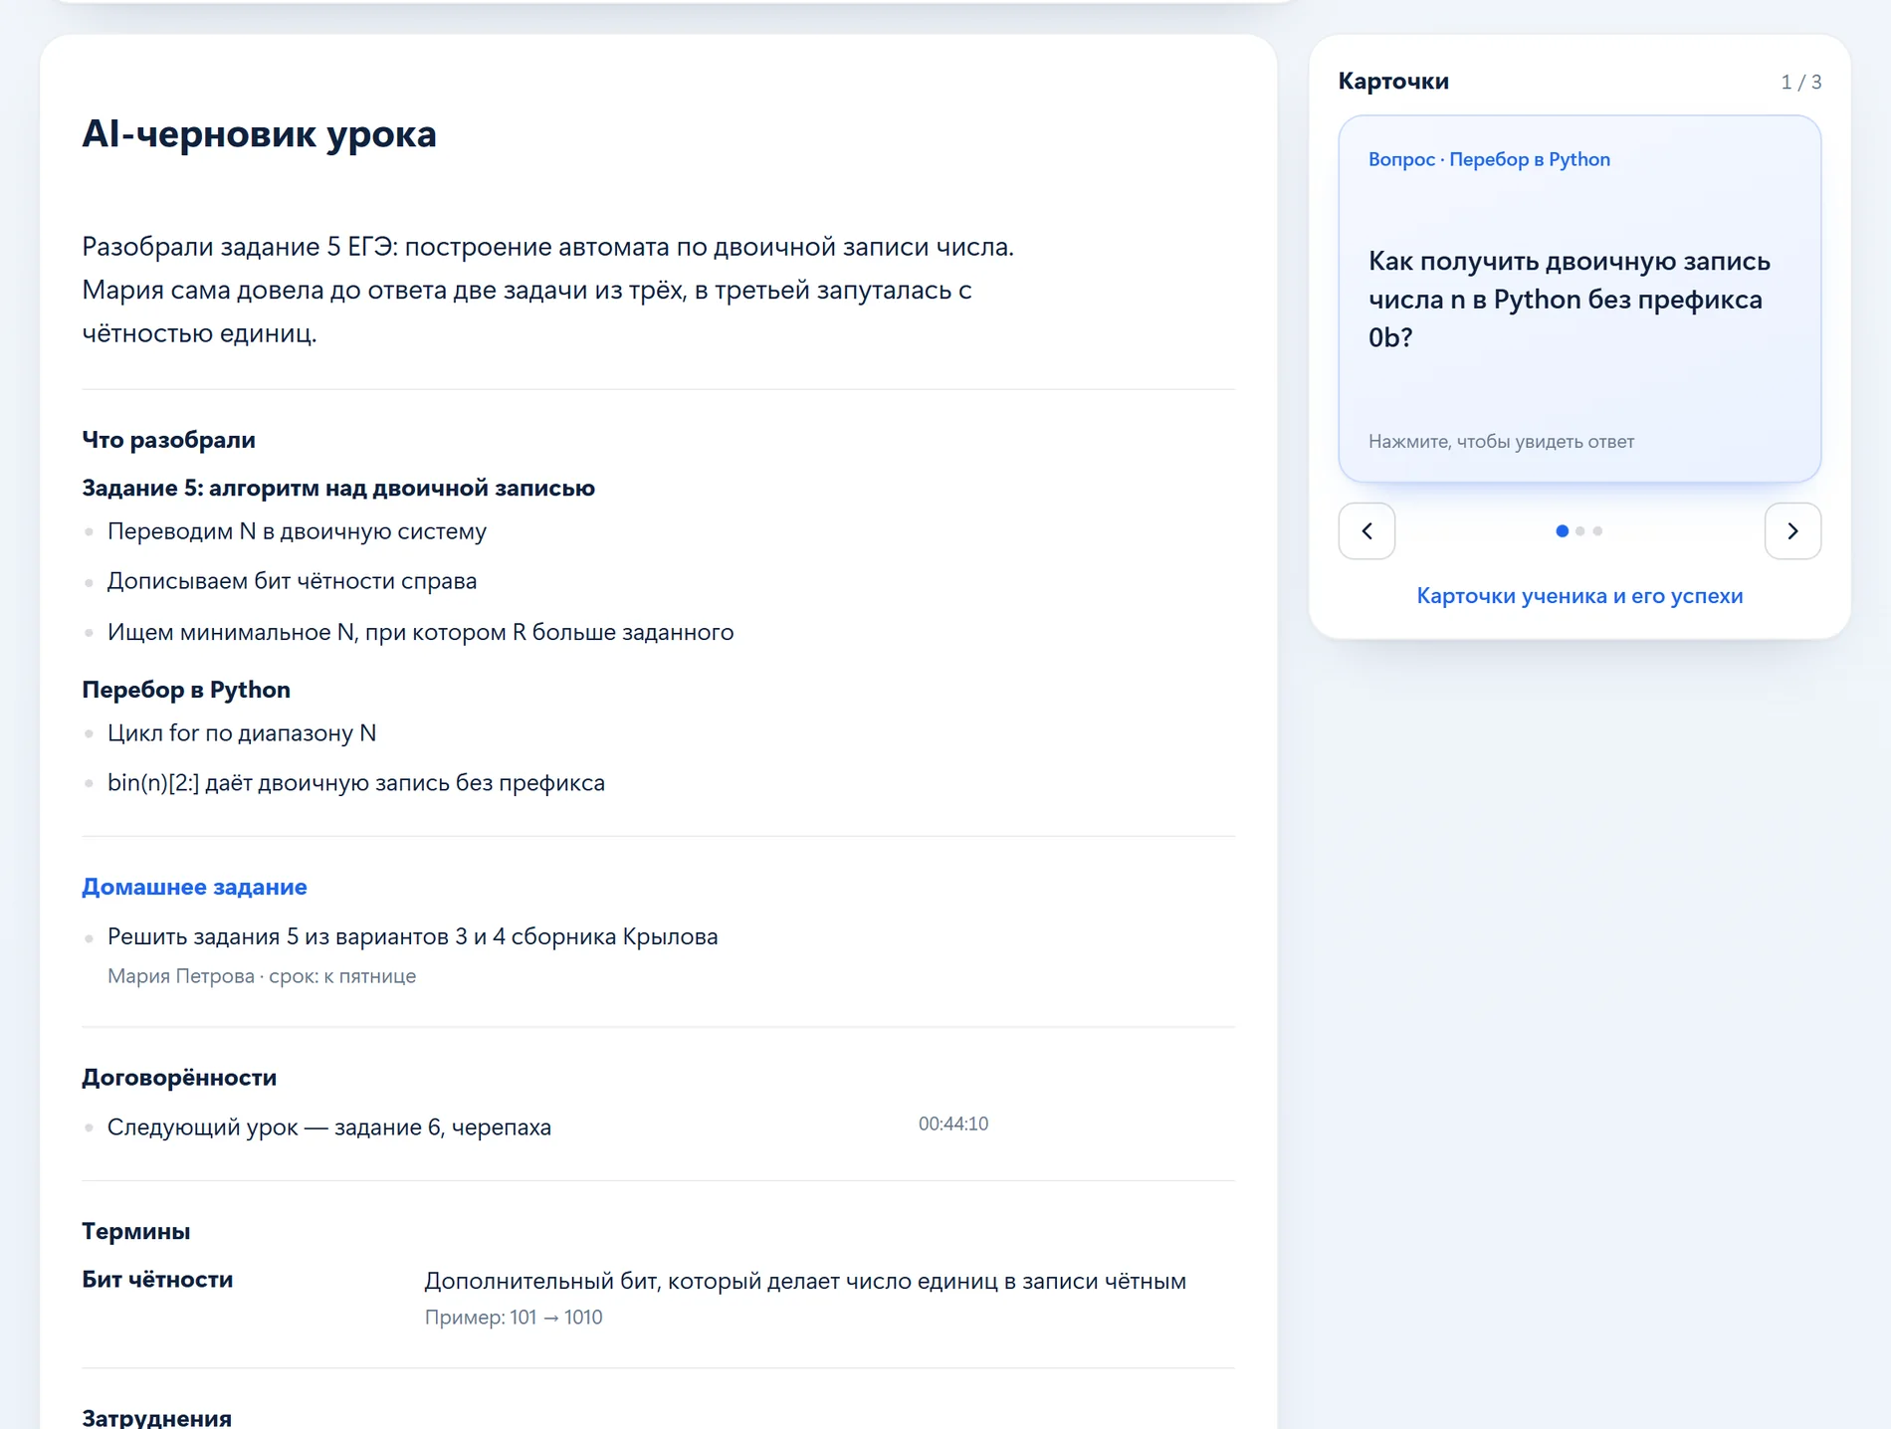Click the lesson summary paragraph 'Разобрали задание 5 ЕГЭ'
The height and width of the screenshot is (1429, 1891).
547,290
